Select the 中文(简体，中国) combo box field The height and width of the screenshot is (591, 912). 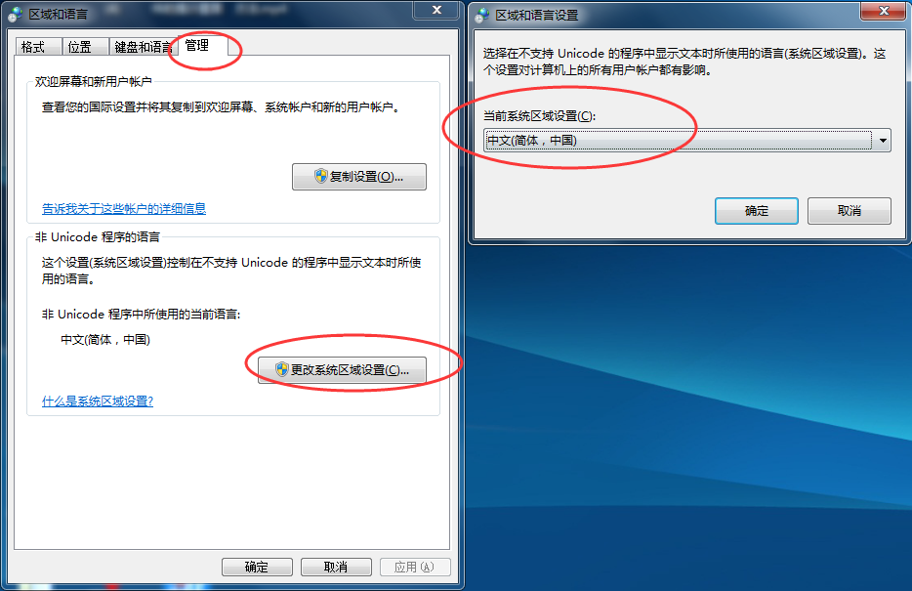686,141
